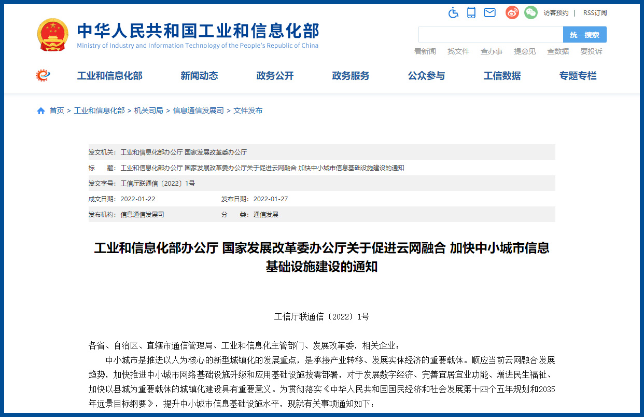
Task: Click the accessibility wheelchair icon
Action: coord(453,12)
